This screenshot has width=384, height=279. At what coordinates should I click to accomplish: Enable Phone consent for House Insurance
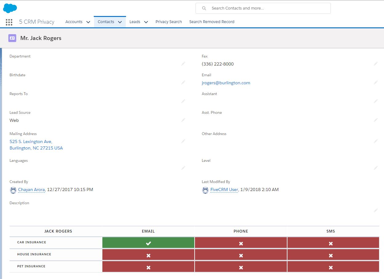click(x=241, y=255)
